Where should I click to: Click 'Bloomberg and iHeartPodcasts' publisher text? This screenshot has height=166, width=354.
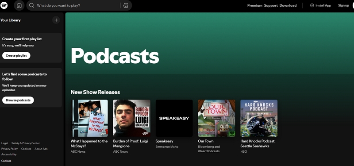[x=209, y=149]
